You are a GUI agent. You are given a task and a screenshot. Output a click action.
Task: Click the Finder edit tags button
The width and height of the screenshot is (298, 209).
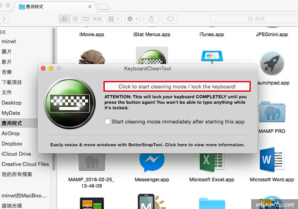tap(170, 19)
